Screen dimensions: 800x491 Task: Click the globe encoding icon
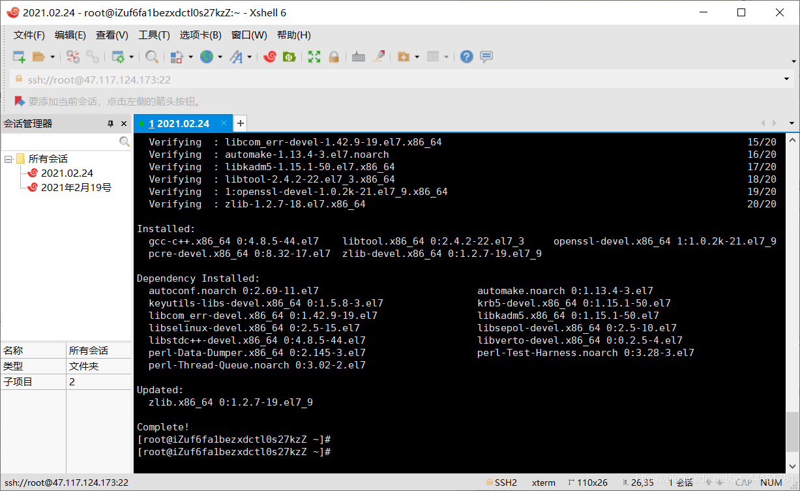(207, 57)
